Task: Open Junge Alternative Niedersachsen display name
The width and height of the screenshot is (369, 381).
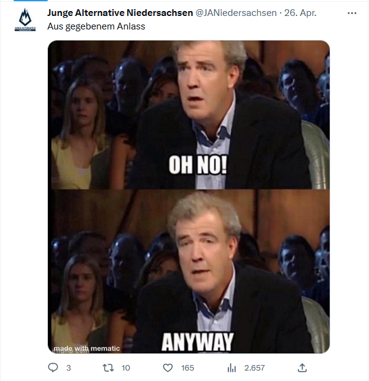Action: [x=120, y=13]
